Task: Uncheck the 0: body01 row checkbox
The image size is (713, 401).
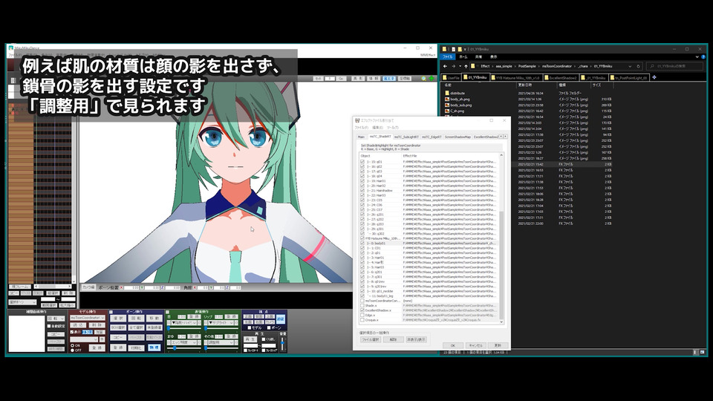Action: click(x=362, y=244)
